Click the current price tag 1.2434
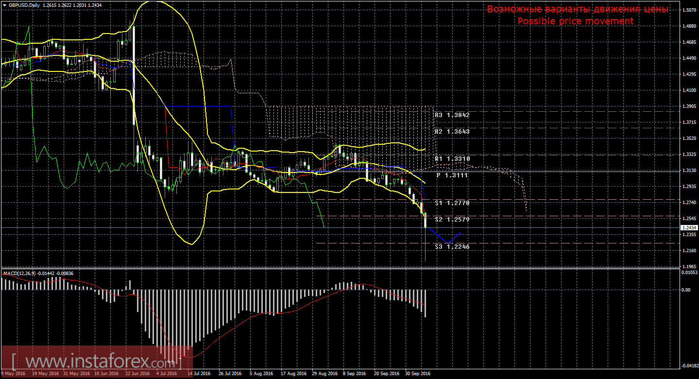This screenshot has height=379, width=699. (687, 227)
